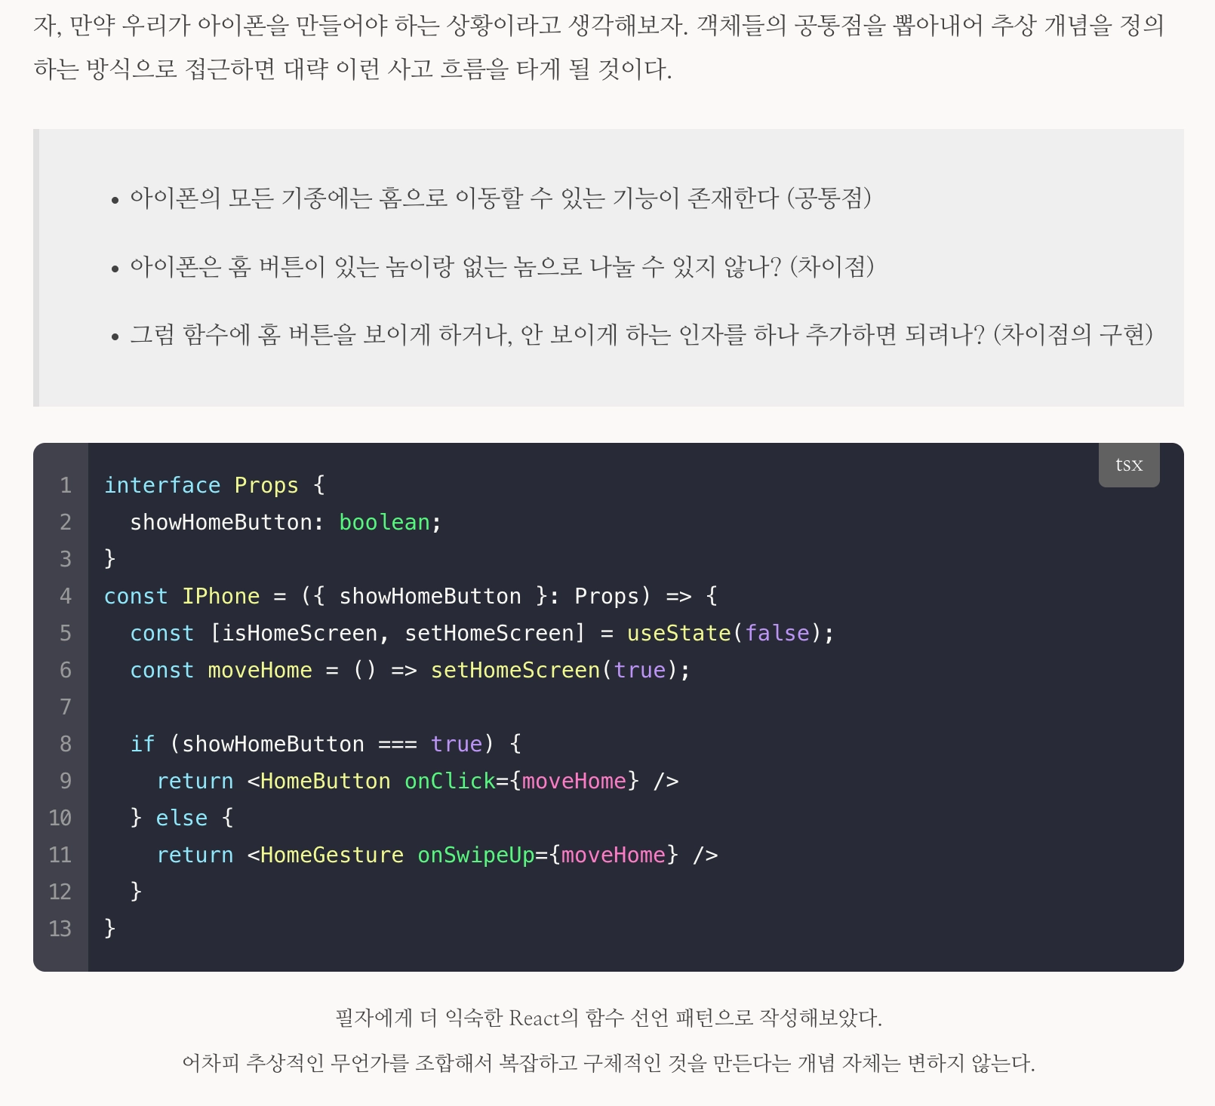Click line number 9 in the code gutter
This screenshot has height=1106, width=1215.
pos(66,781)
